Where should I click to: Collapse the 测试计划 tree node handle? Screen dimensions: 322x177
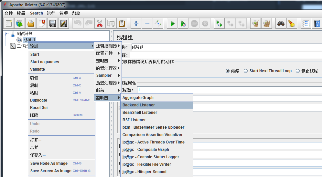[x=6, y=34]
